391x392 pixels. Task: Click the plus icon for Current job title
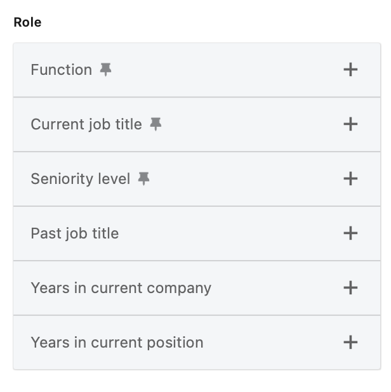point(350,124)
